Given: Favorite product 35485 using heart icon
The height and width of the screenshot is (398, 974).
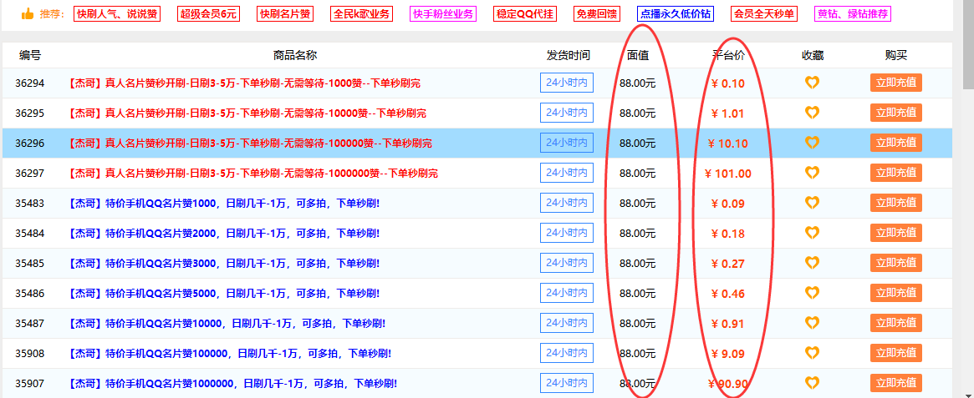Looking at the screenshot, I should 812,263.
